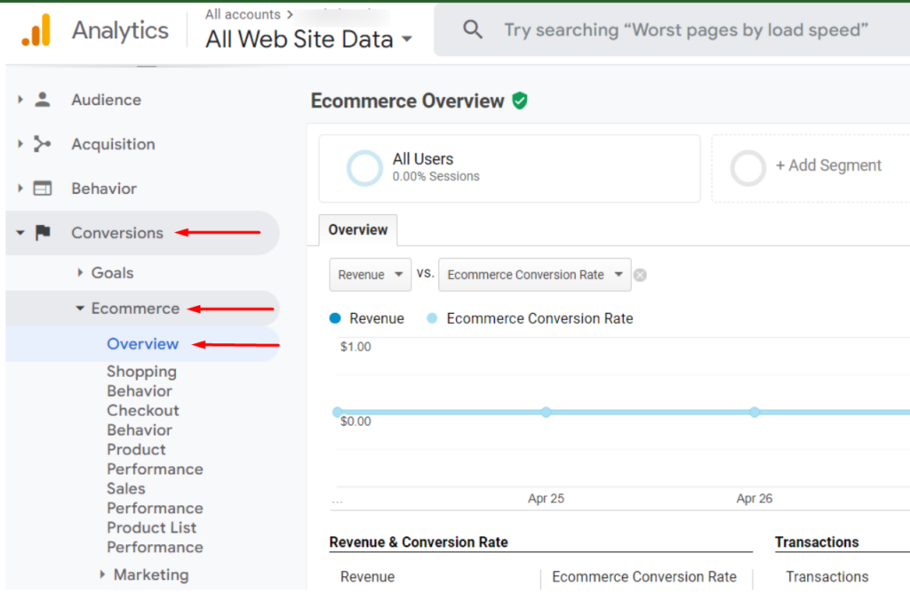The width and height of the screenshot is (910, 594).
Task: Click the Analytics product name
Action: tap(120, 30)
